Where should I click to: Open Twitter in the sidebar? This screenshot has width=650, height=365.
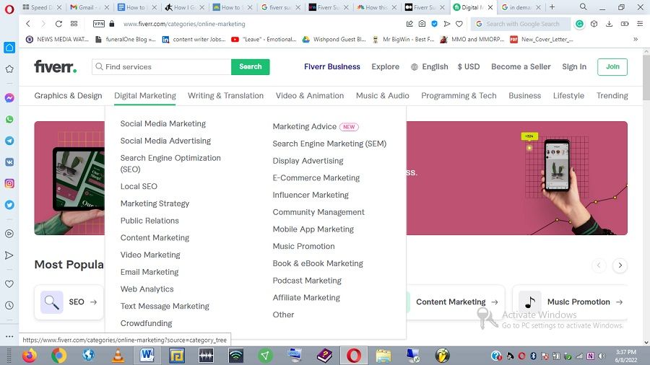9,205
